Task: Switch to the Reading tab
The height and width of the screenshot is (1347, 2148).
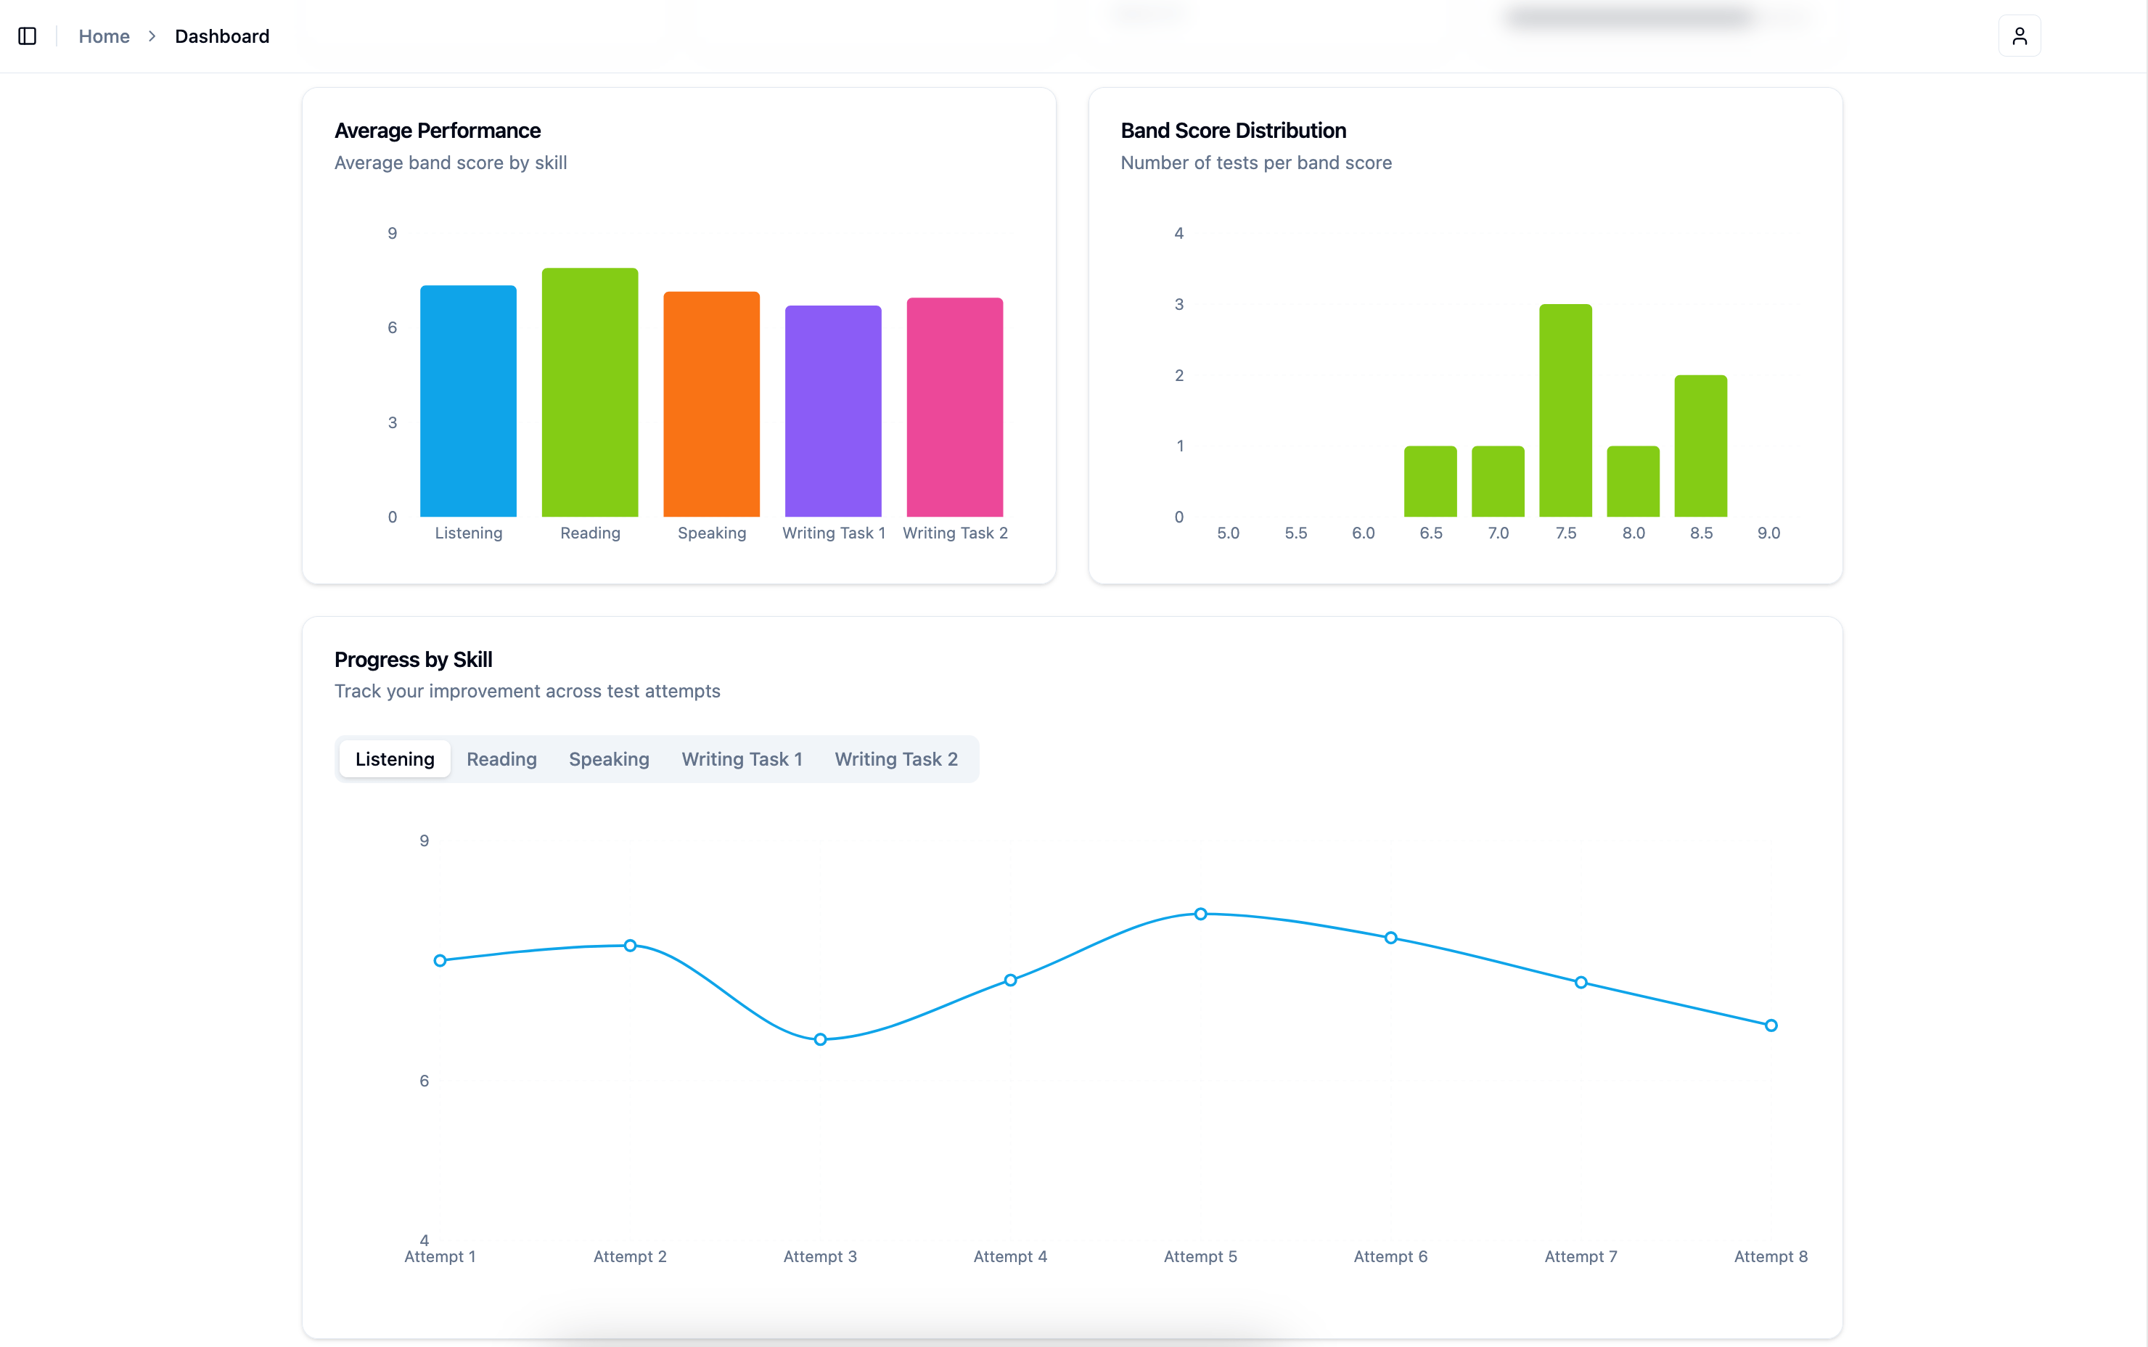Action: pyautogui.click(x=501, y=759)
